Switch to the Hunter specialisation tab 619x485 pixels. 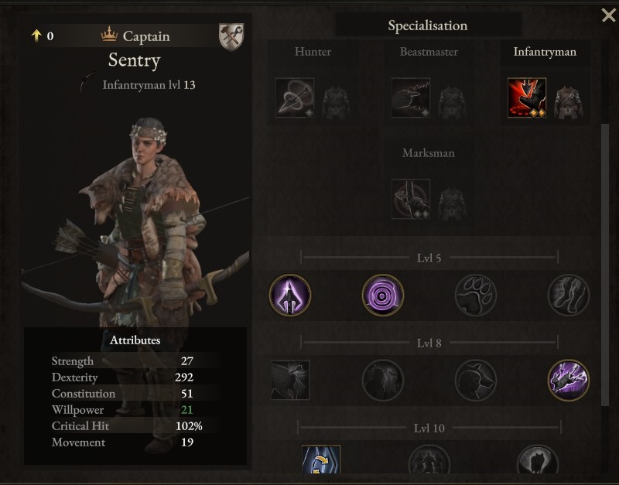(313, 52)
